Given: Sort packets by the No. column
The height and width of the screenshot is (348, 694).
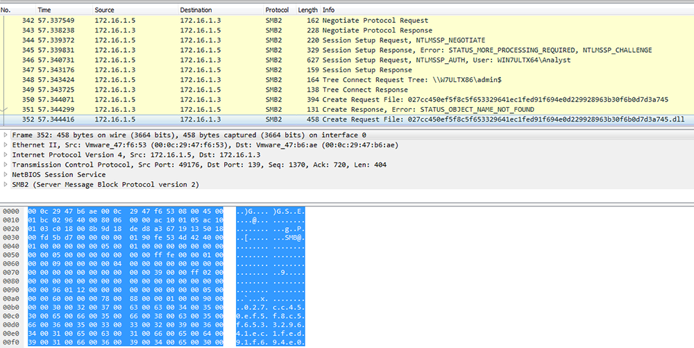Looking at the screenshot, I should pos(18,10).
